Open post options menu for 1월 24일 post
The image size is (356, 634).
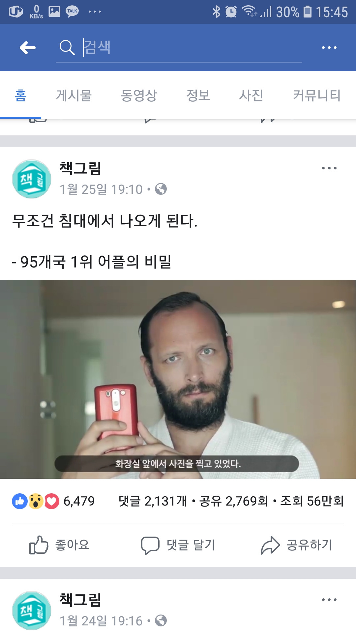tap(329, 600)
